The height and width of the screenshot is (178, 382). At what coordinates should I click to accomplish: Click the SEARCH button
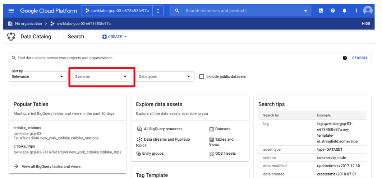359,58
